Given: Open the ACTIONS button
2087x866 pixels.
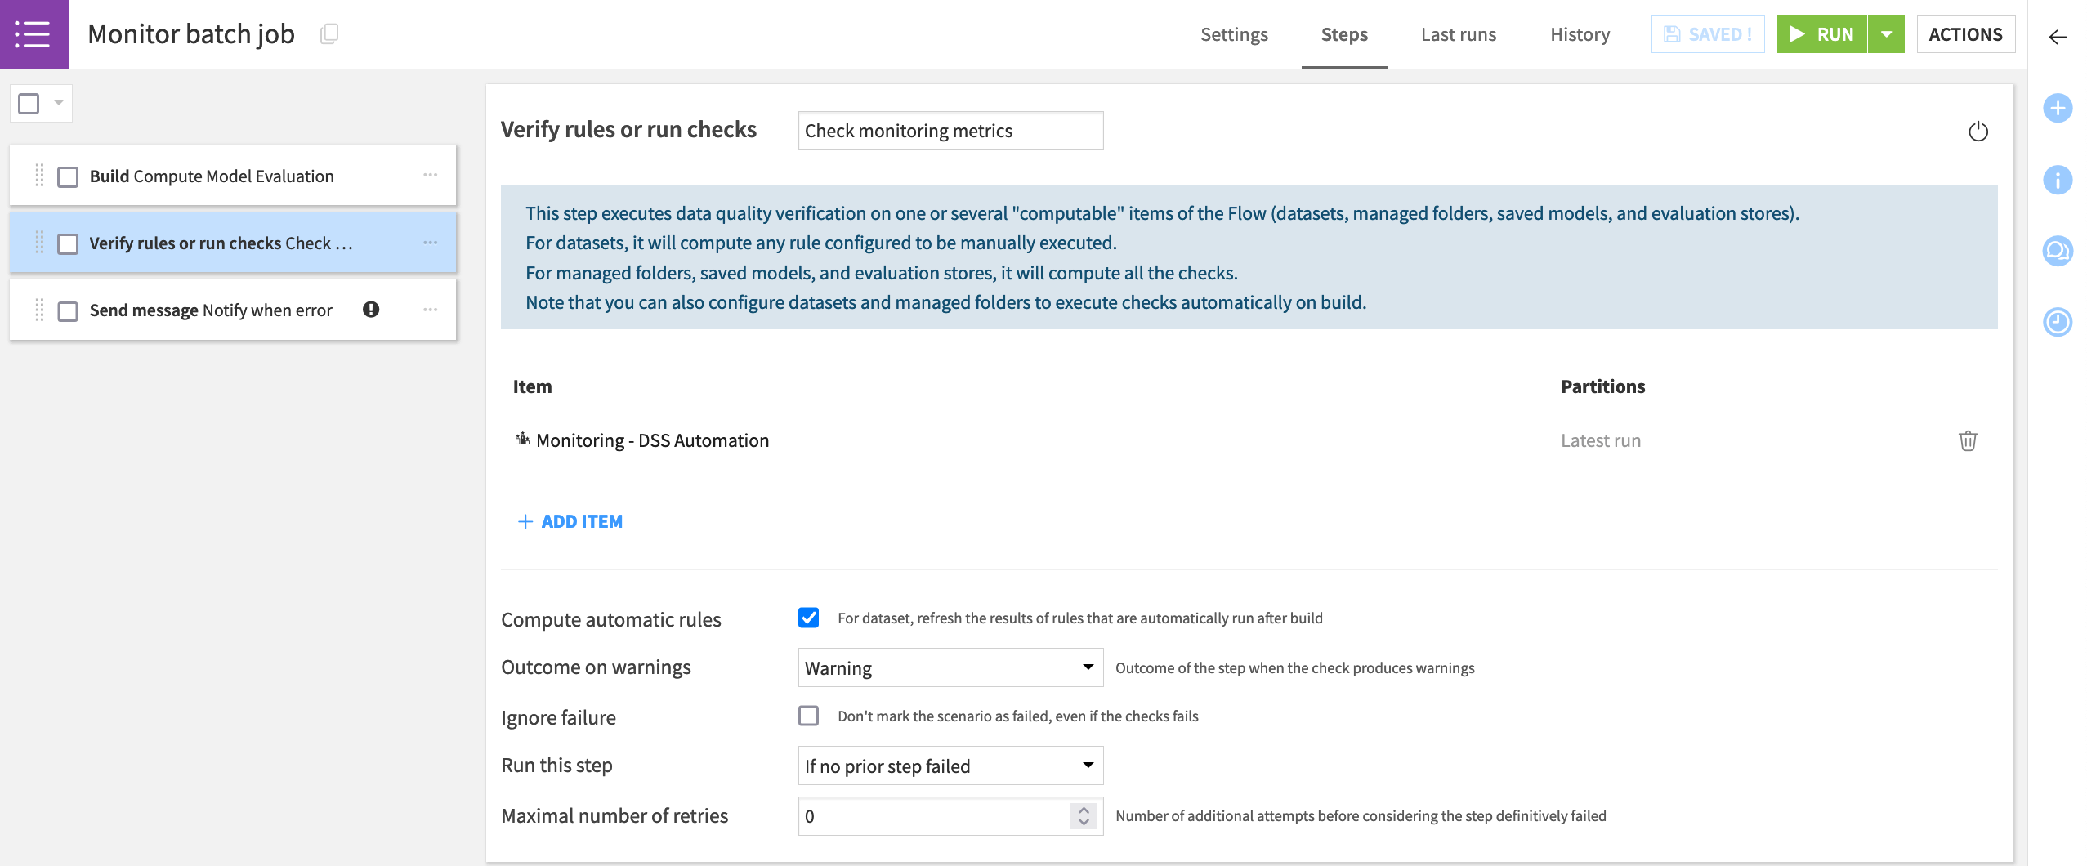Looking at the screenshot, I should click(x=1964, y=34).
